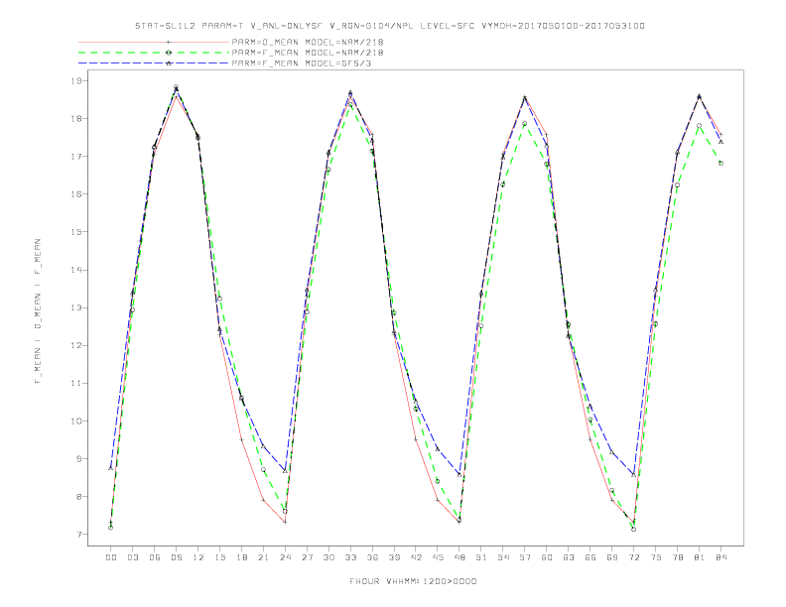
Task: Click x-axis tick label 75
Action: pos(656,557)
